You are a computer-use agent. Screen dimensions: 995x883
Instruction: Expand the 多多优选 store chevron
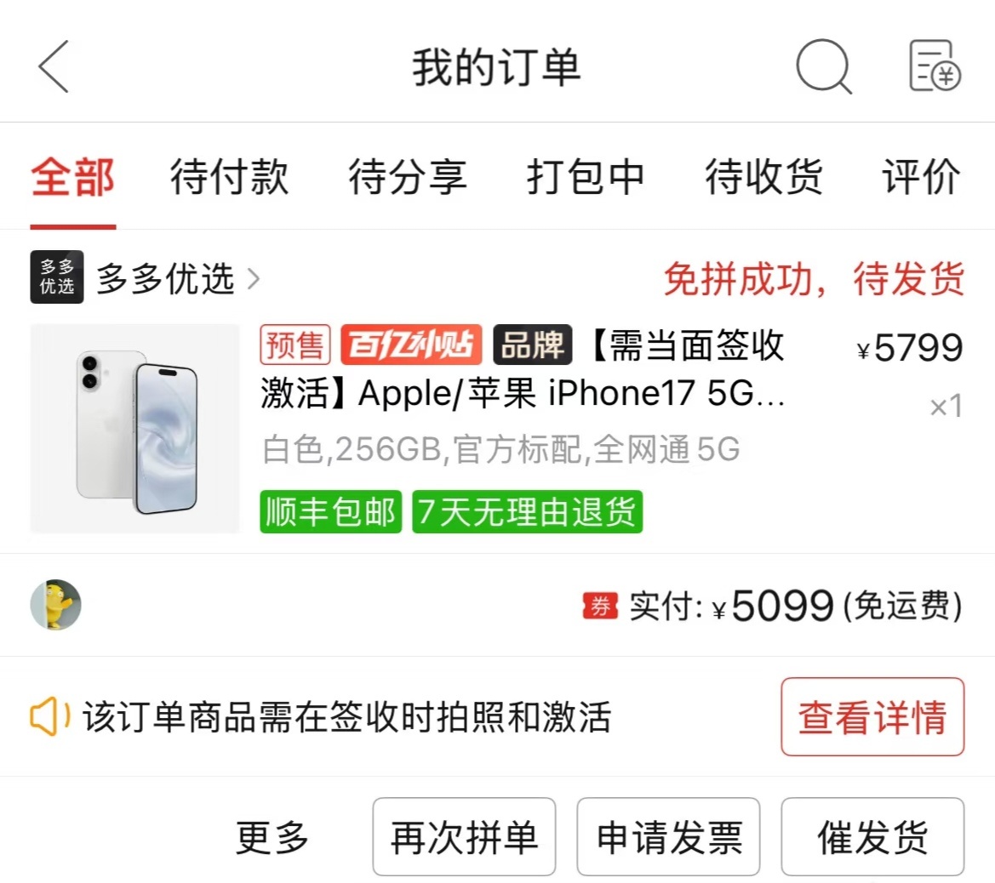(253, 278)
